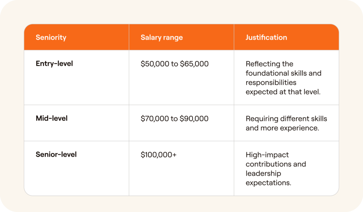Viewport: 363px width, 212px height.
Task: Click the Requiring different skills justification text
Action: coord(286,123)
